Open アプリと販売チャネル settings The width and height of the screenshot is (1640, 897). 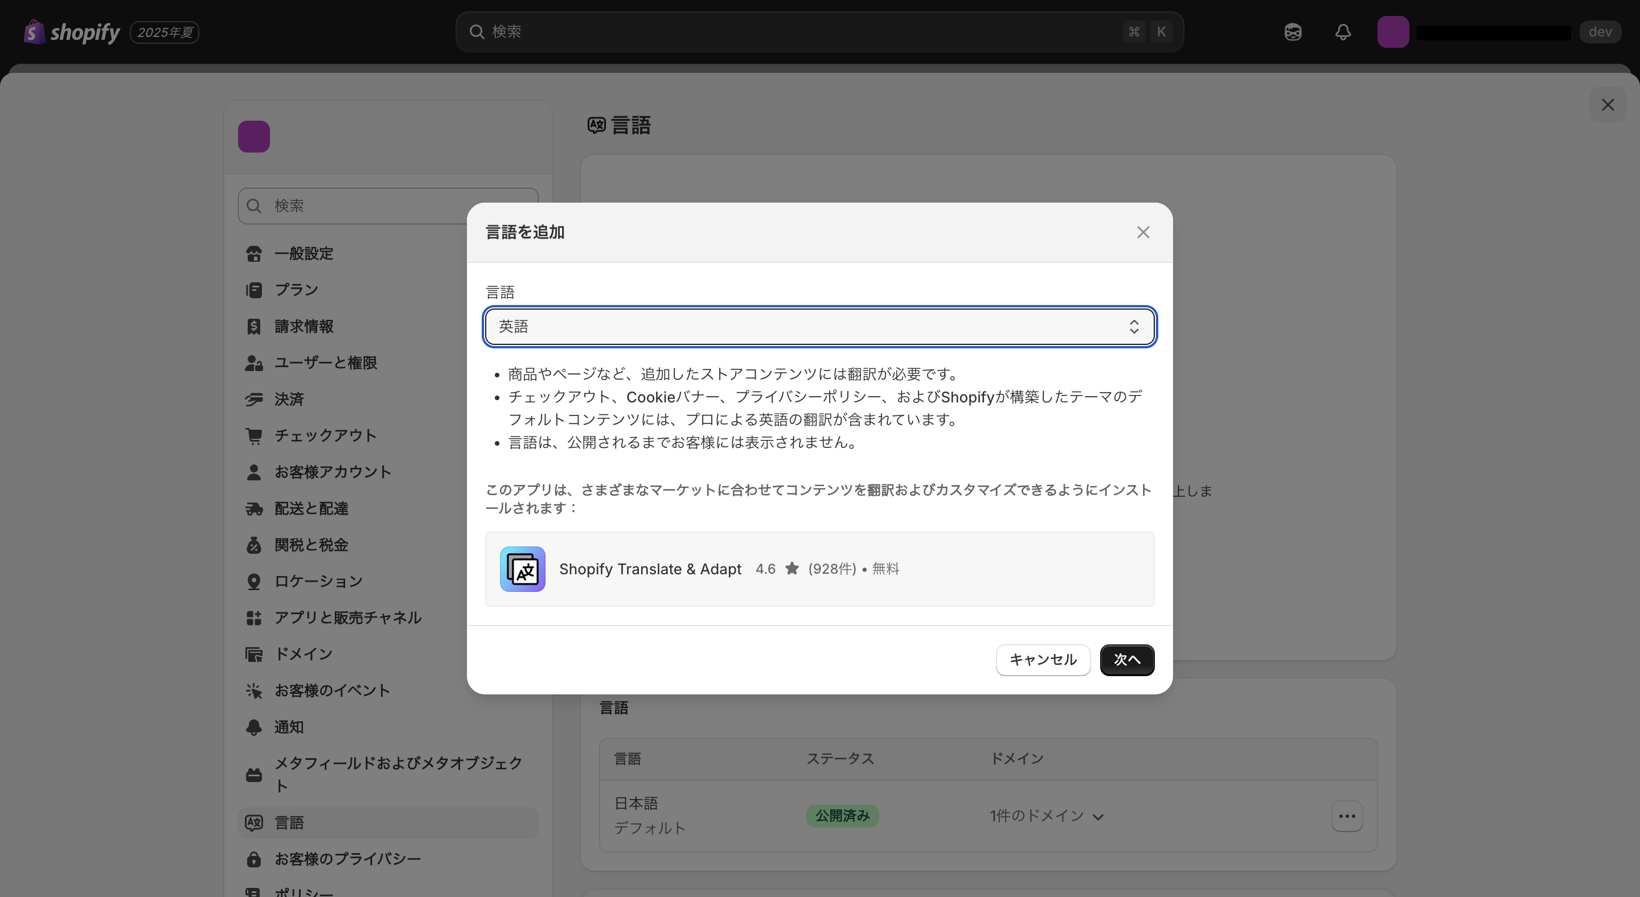[388, 618]
